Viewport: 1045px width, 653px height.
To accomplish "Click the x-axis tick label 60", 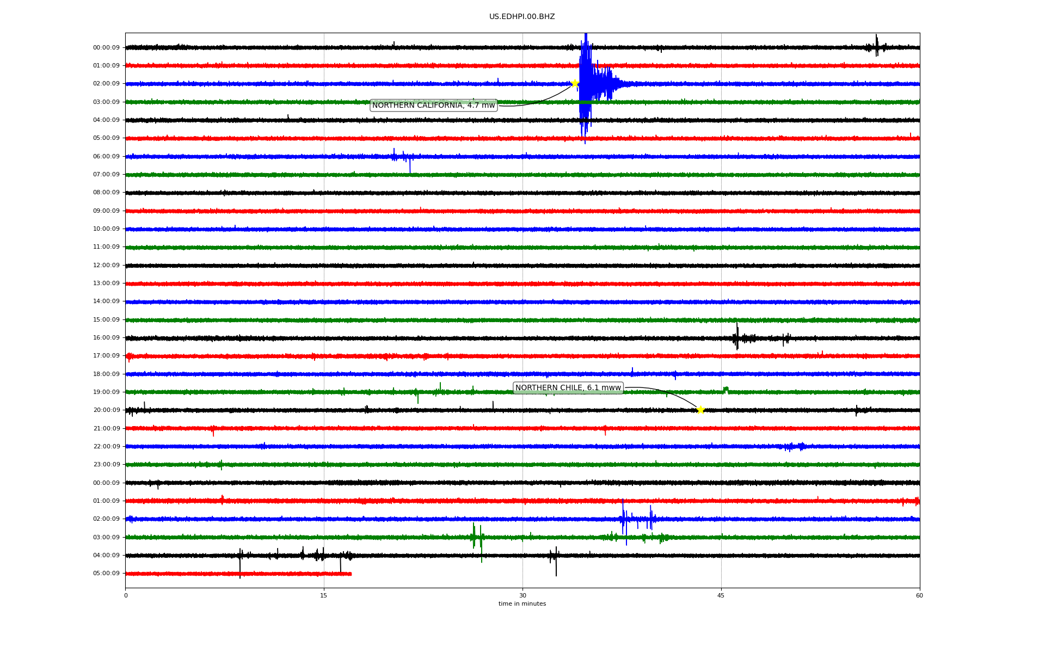I will click(919, 595).
